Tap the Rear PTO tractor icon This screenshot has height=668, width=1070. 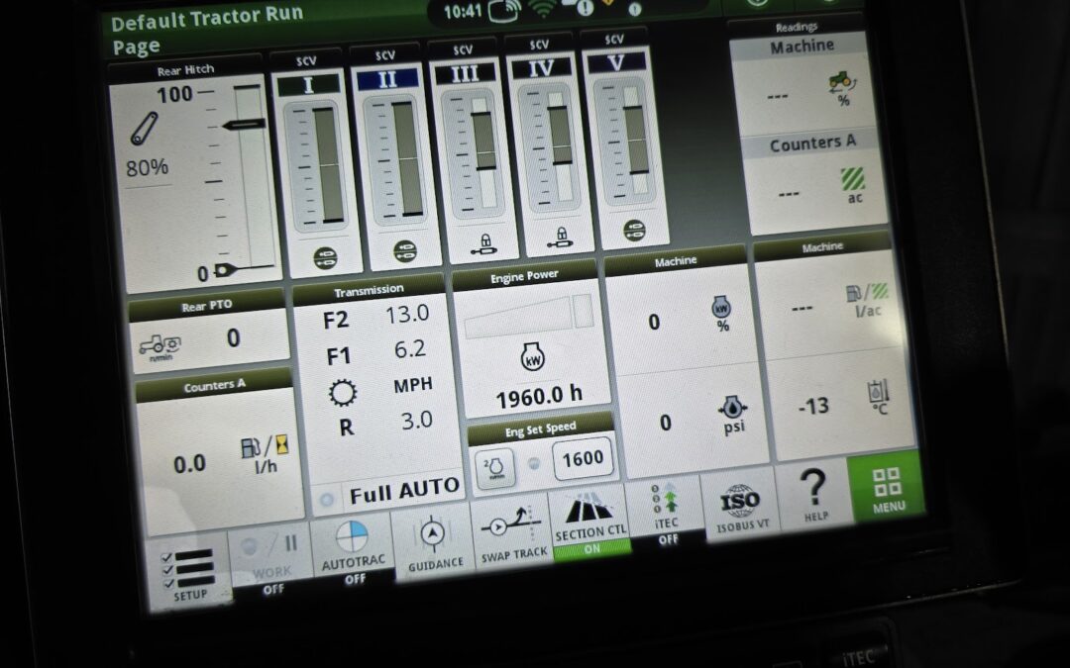click(x=160, y=346)
